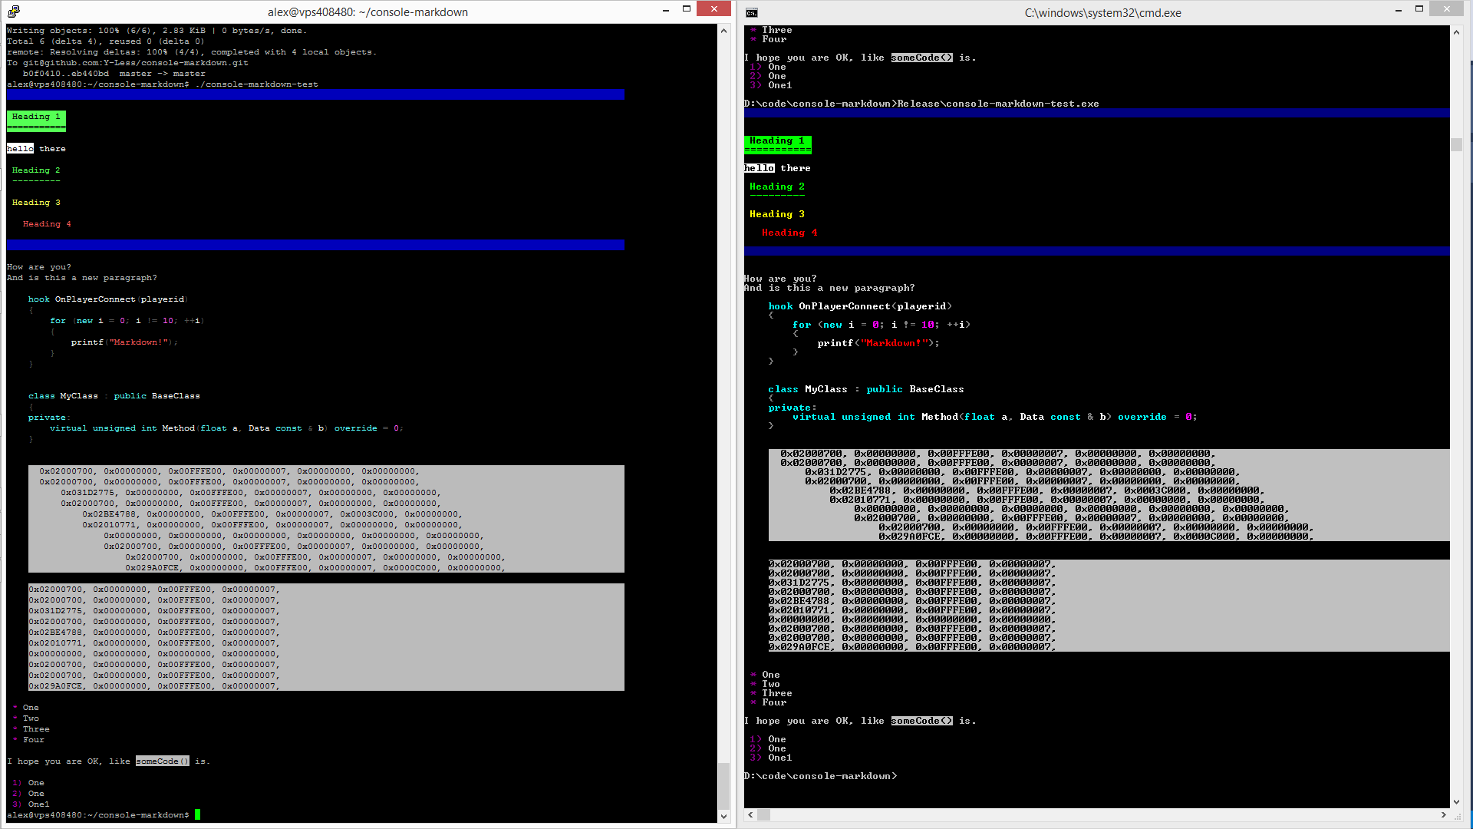Click the cmd.exe vertical scroll up arrow
The image size is (1473, 829).
pyautogui.click(x=1456, y=32)
